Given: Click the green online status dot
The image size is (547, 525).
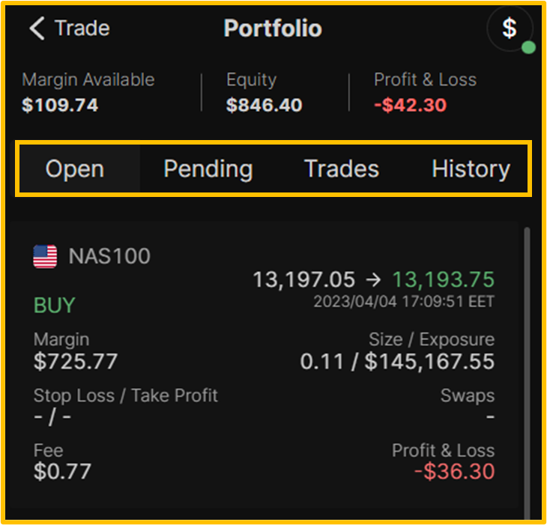Looking at the screenshot, I should point(528,47).
